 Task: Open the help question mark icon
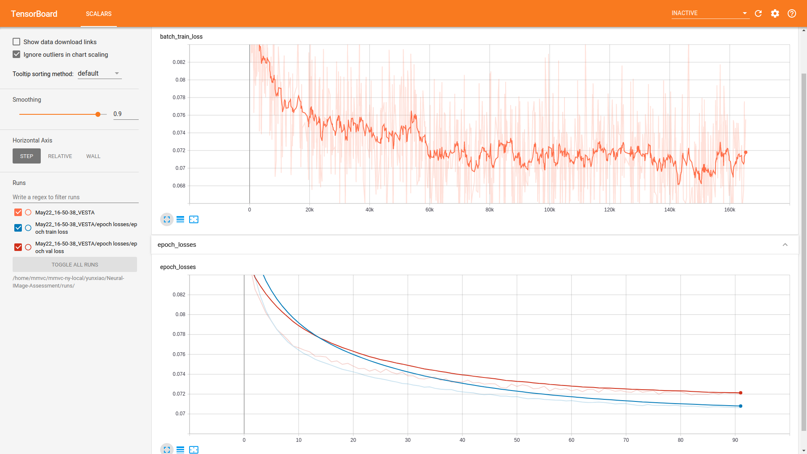coord(792,13)
